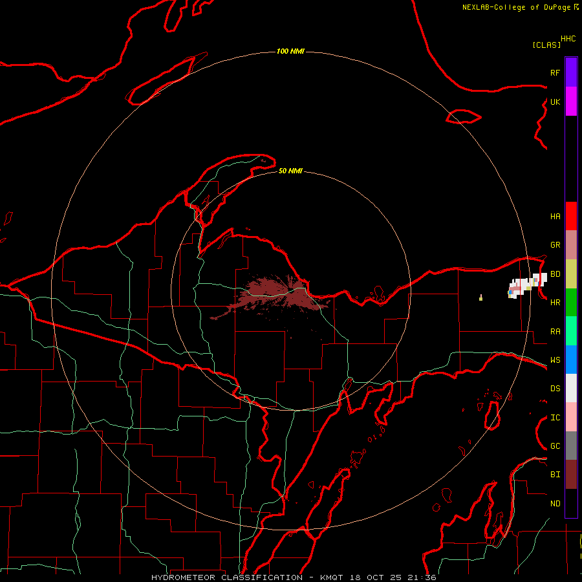Click the GR legend label

[555, 245]
